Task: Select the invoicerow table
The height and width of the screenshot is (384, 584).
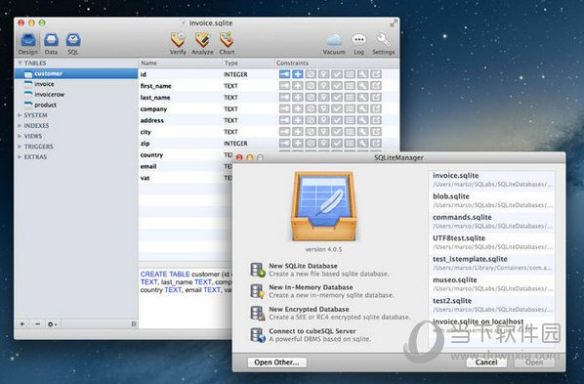Action: click(x=76, y=95)
